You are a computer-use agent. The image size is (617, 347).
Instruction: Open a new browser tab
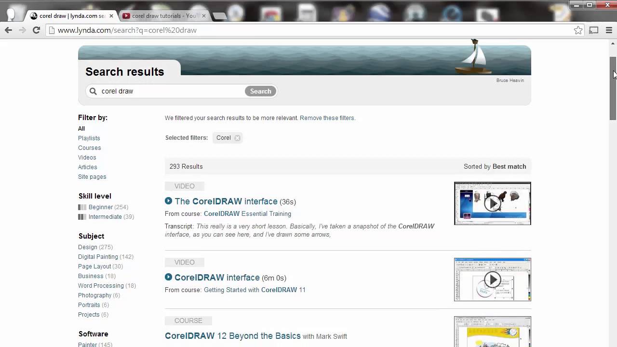(x=220, y=16)
